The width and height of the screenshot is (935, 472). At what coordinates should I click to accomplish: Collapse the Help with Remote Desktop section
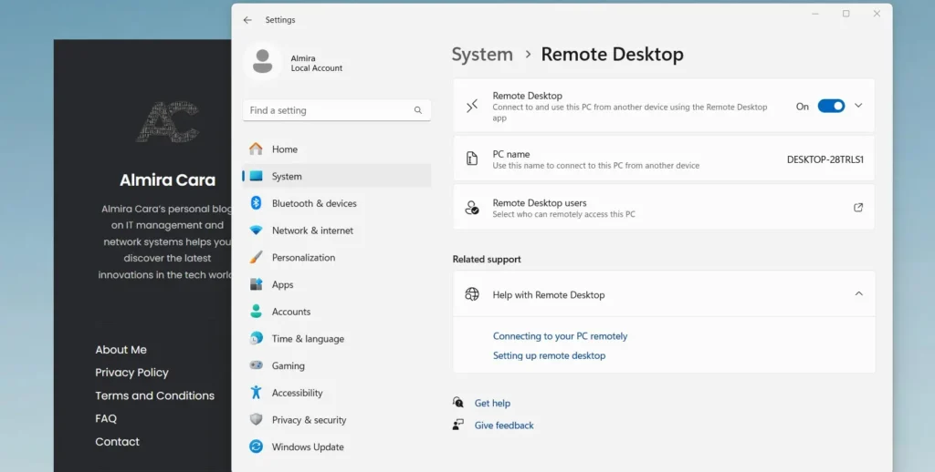click(858, 293)
